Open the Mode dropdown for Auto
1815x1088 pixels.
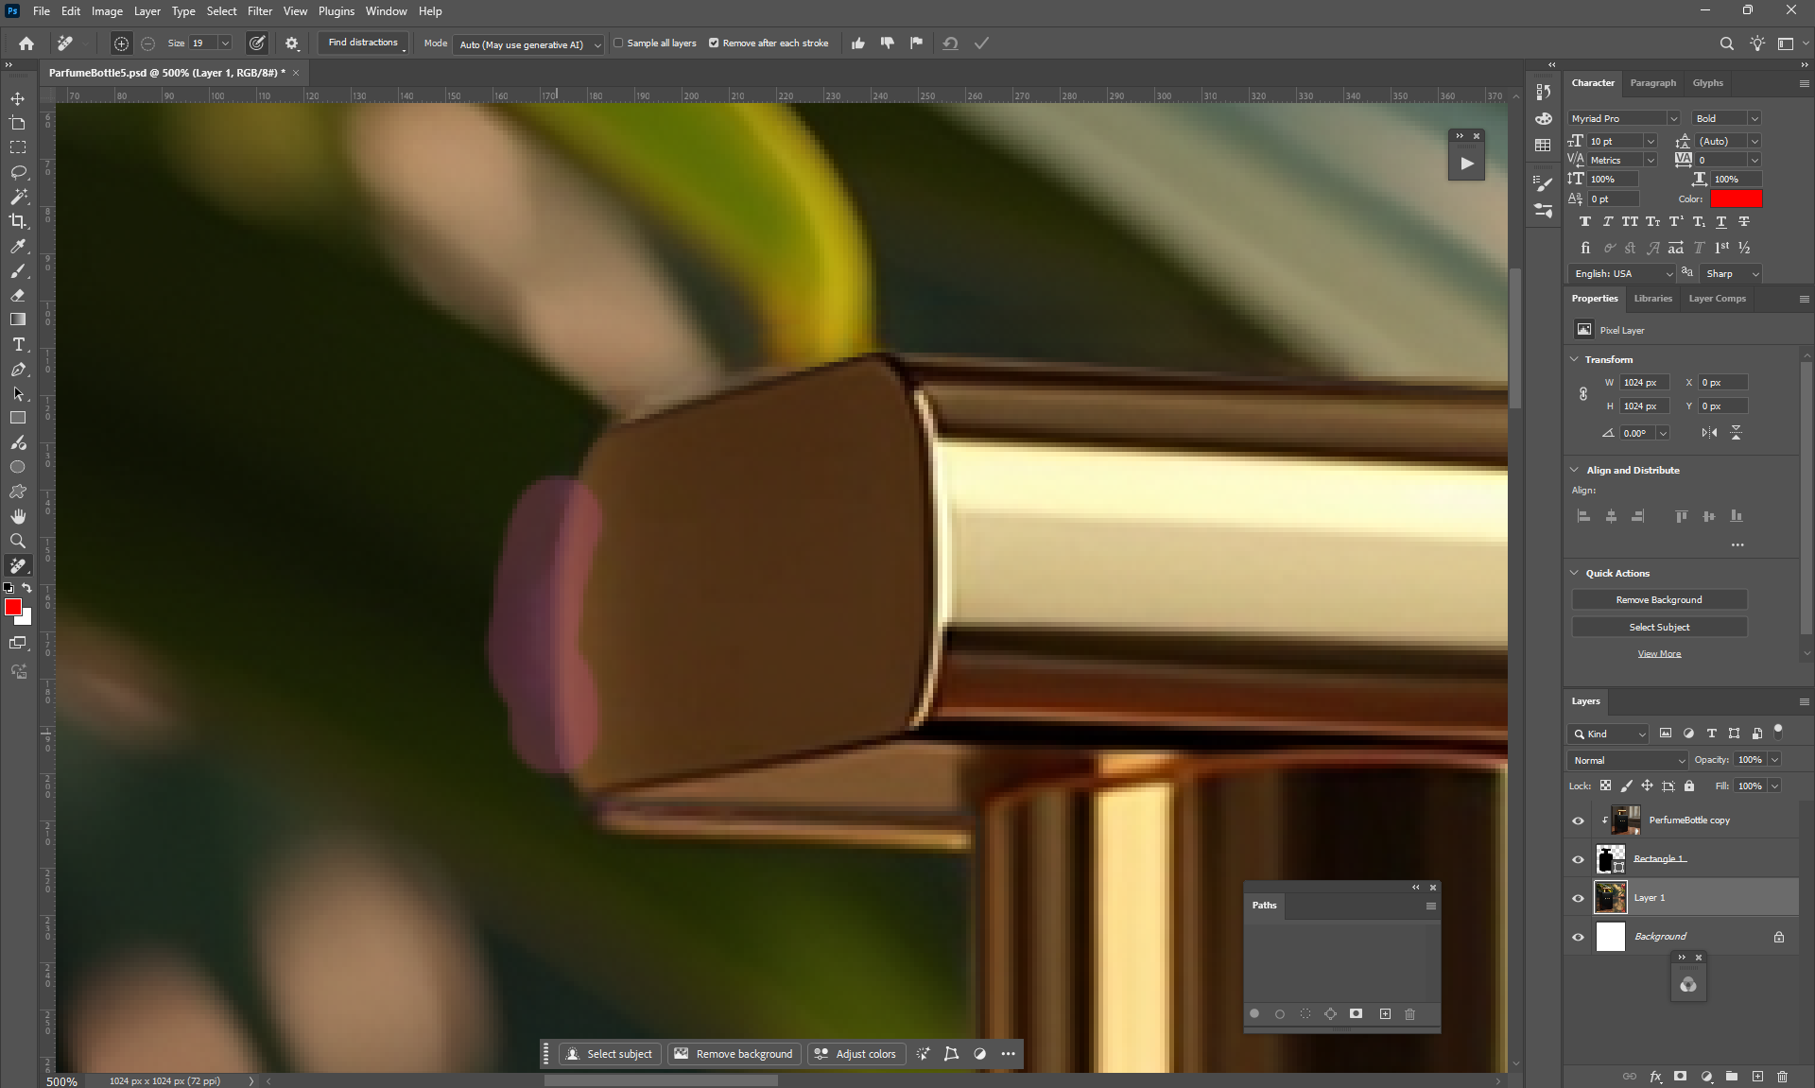tap(528, 44)
